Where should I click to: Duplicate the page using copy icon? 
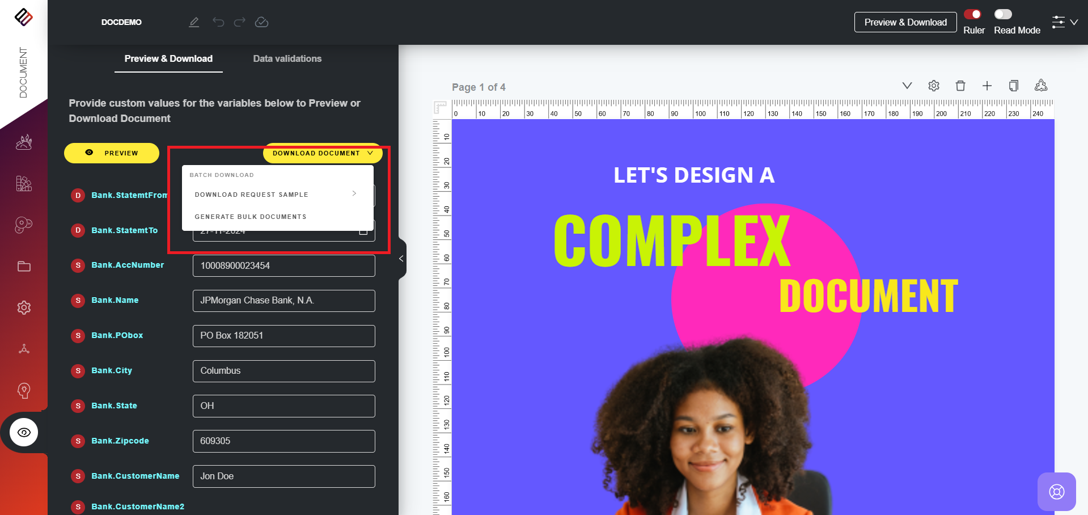tap(1014, 86)
